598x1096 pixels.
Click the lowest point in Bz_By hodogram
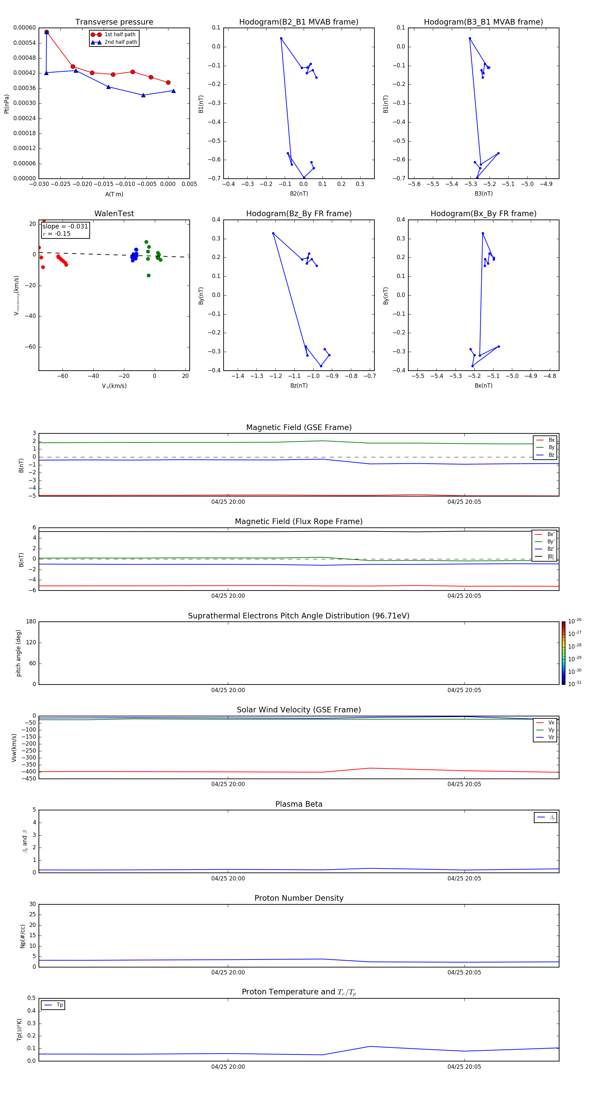(x=321, y=366)
